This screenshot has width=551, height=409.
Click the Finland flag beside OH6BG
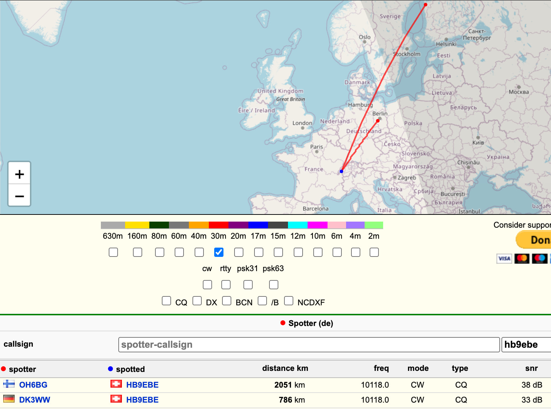coord(9,384)
